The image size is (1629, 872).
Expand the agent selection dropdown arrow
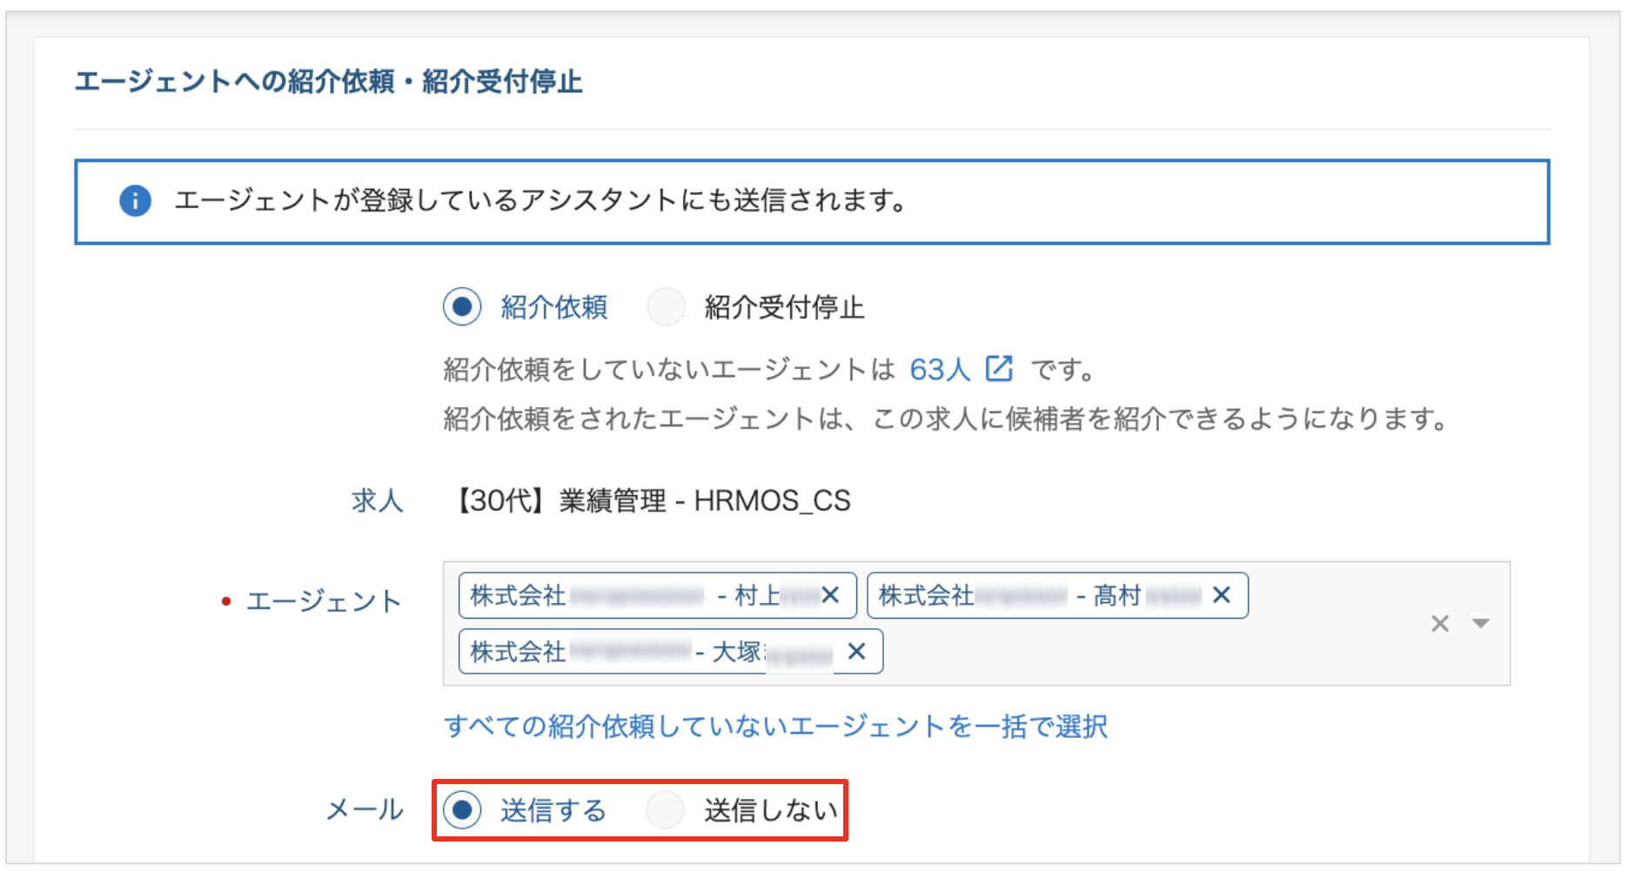pyautogui.click(x=1480, y=623)
